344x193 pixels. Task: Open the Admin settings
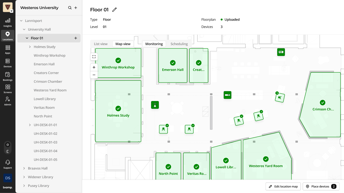8,101
